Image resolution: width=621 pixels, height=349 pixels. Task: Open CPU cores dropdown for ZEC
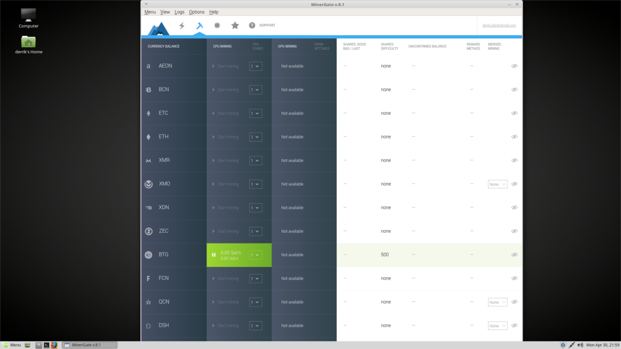click(256, 231)
